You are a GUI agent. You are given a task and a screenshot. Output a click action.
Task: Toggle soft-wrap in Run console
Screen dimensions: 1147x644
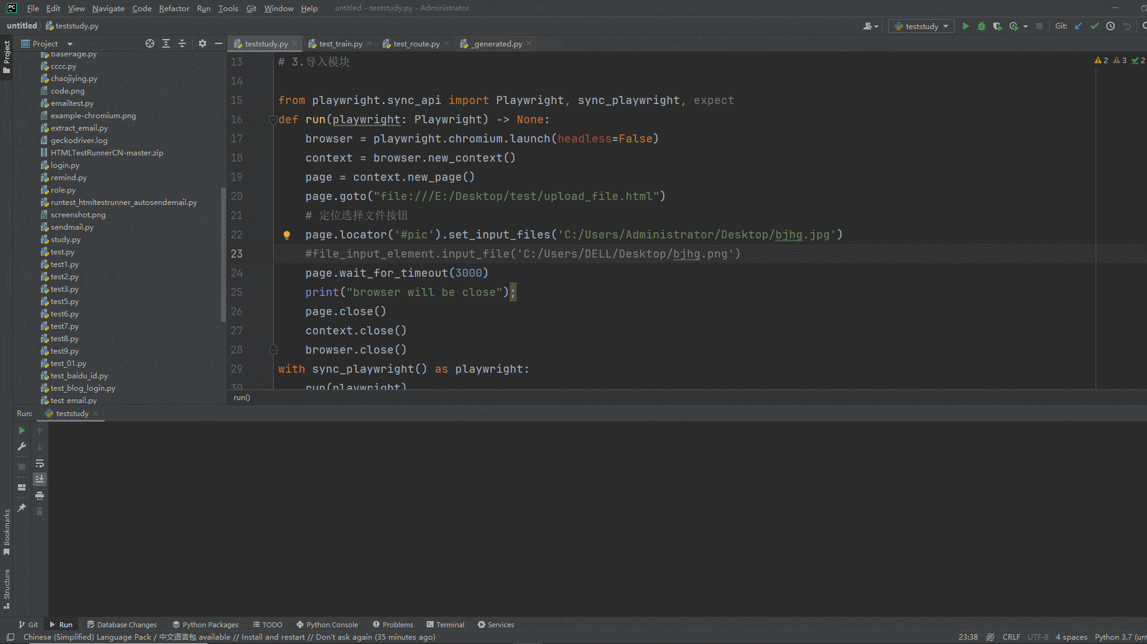[x=40, y=463]
